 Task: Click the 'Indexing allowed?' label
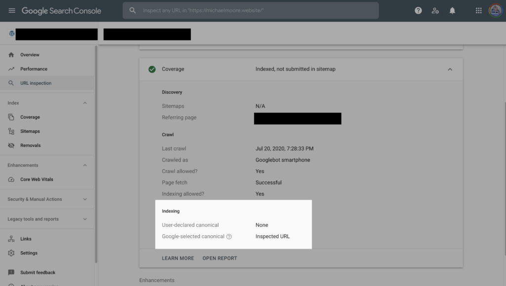[x=183, y=194]
